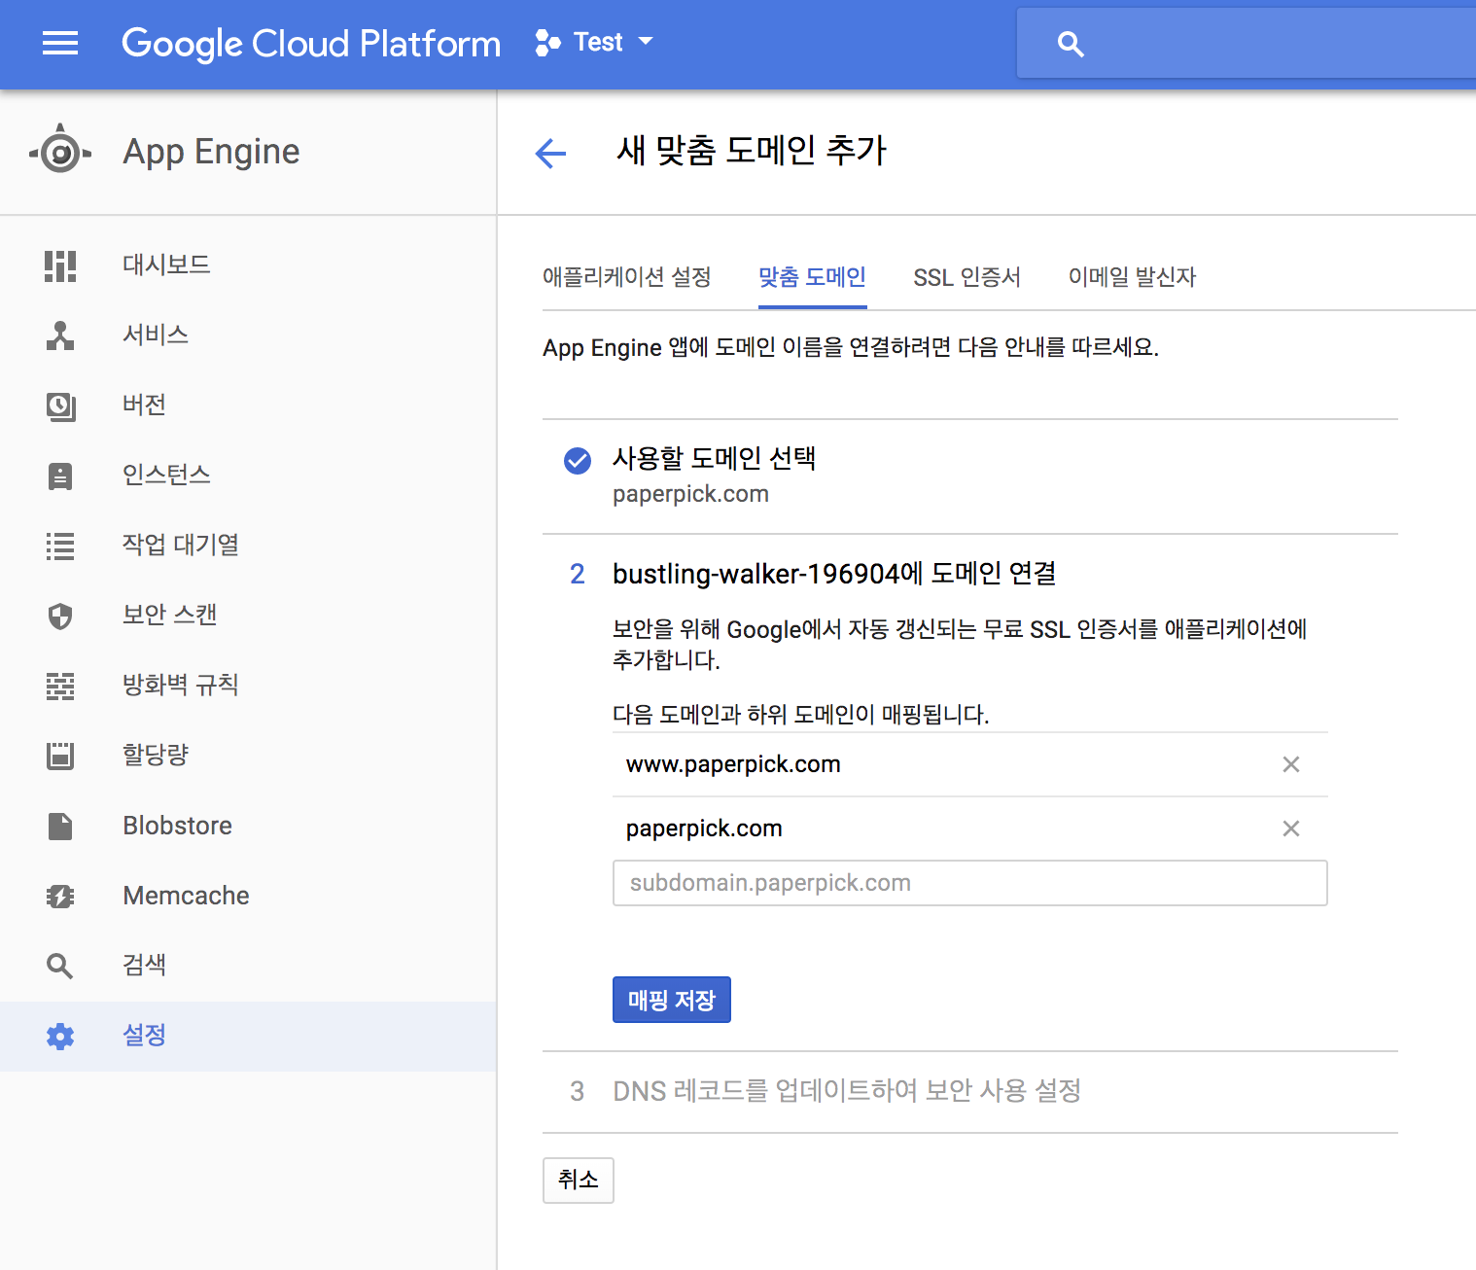The height and width of the screenshot is (1270, 1476).
Task: Click the Google Cloud Platform logo
Action: tap(311, 44)
